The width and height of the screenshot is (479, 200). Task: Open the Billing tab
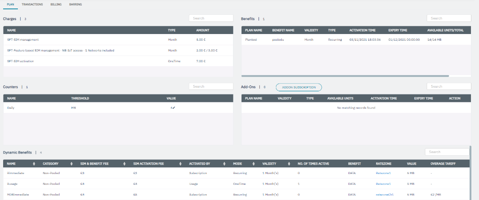click(56, 4)
